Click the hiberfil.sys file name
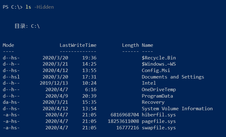This screenshot has height=137, width=226. coord(159,115)
